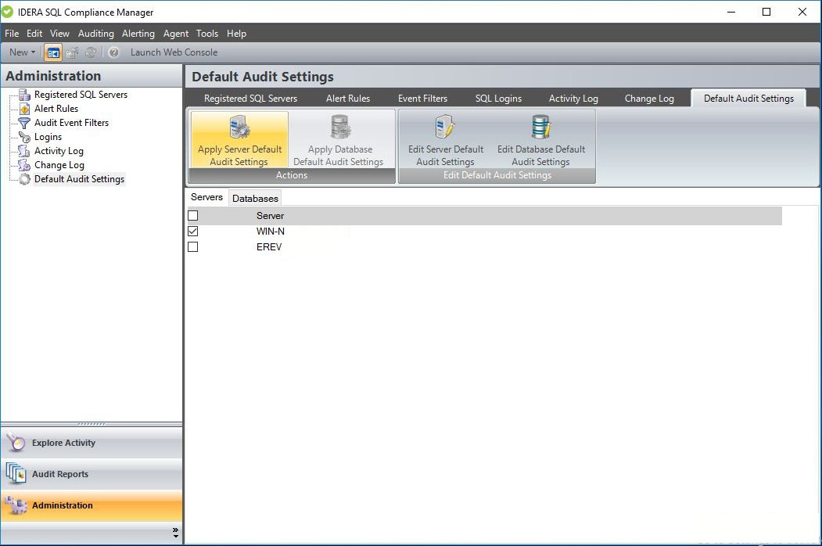Open the New dropdown in toolbar

tap(22, 52)
